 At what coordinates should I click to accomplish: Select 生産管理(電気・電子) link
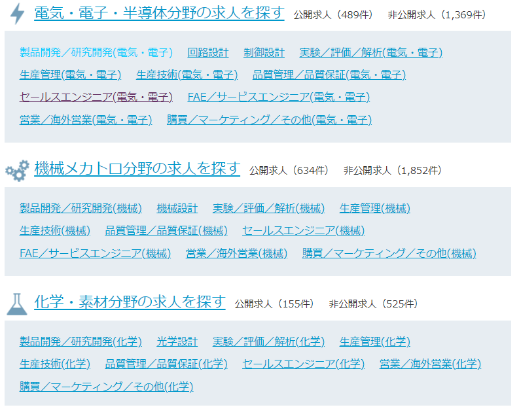[70, 75]
